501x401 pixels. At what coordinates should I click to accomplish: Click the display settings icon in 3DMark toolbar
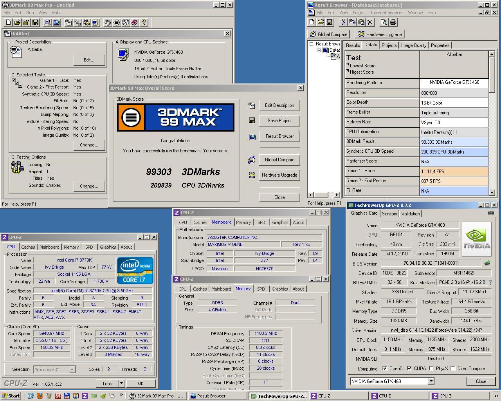pyautogui.click(x=96, y=22)
